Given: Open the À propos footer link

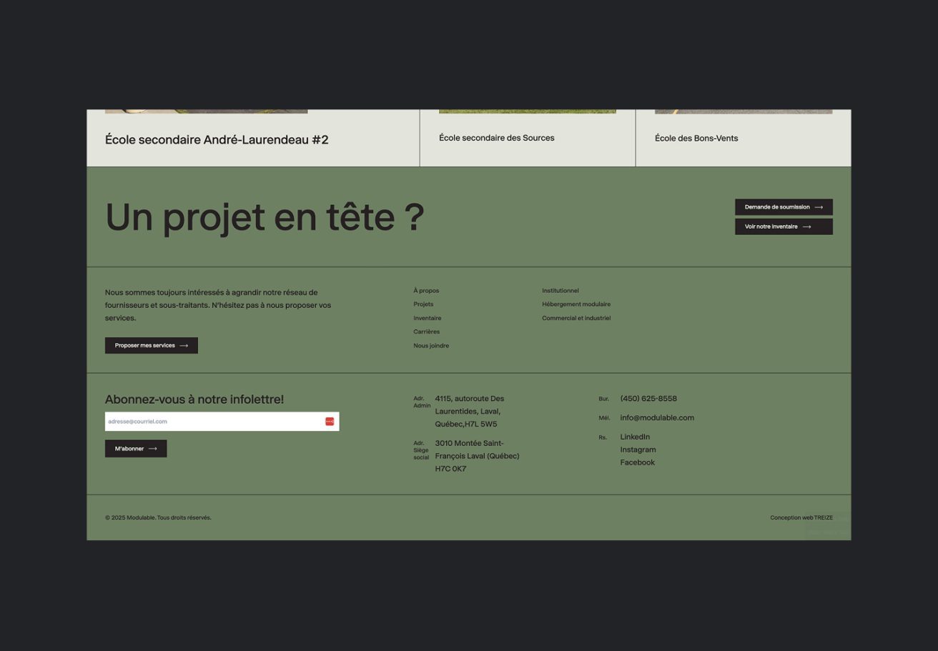Looking at the screenshot, I should tap(426, 291).
